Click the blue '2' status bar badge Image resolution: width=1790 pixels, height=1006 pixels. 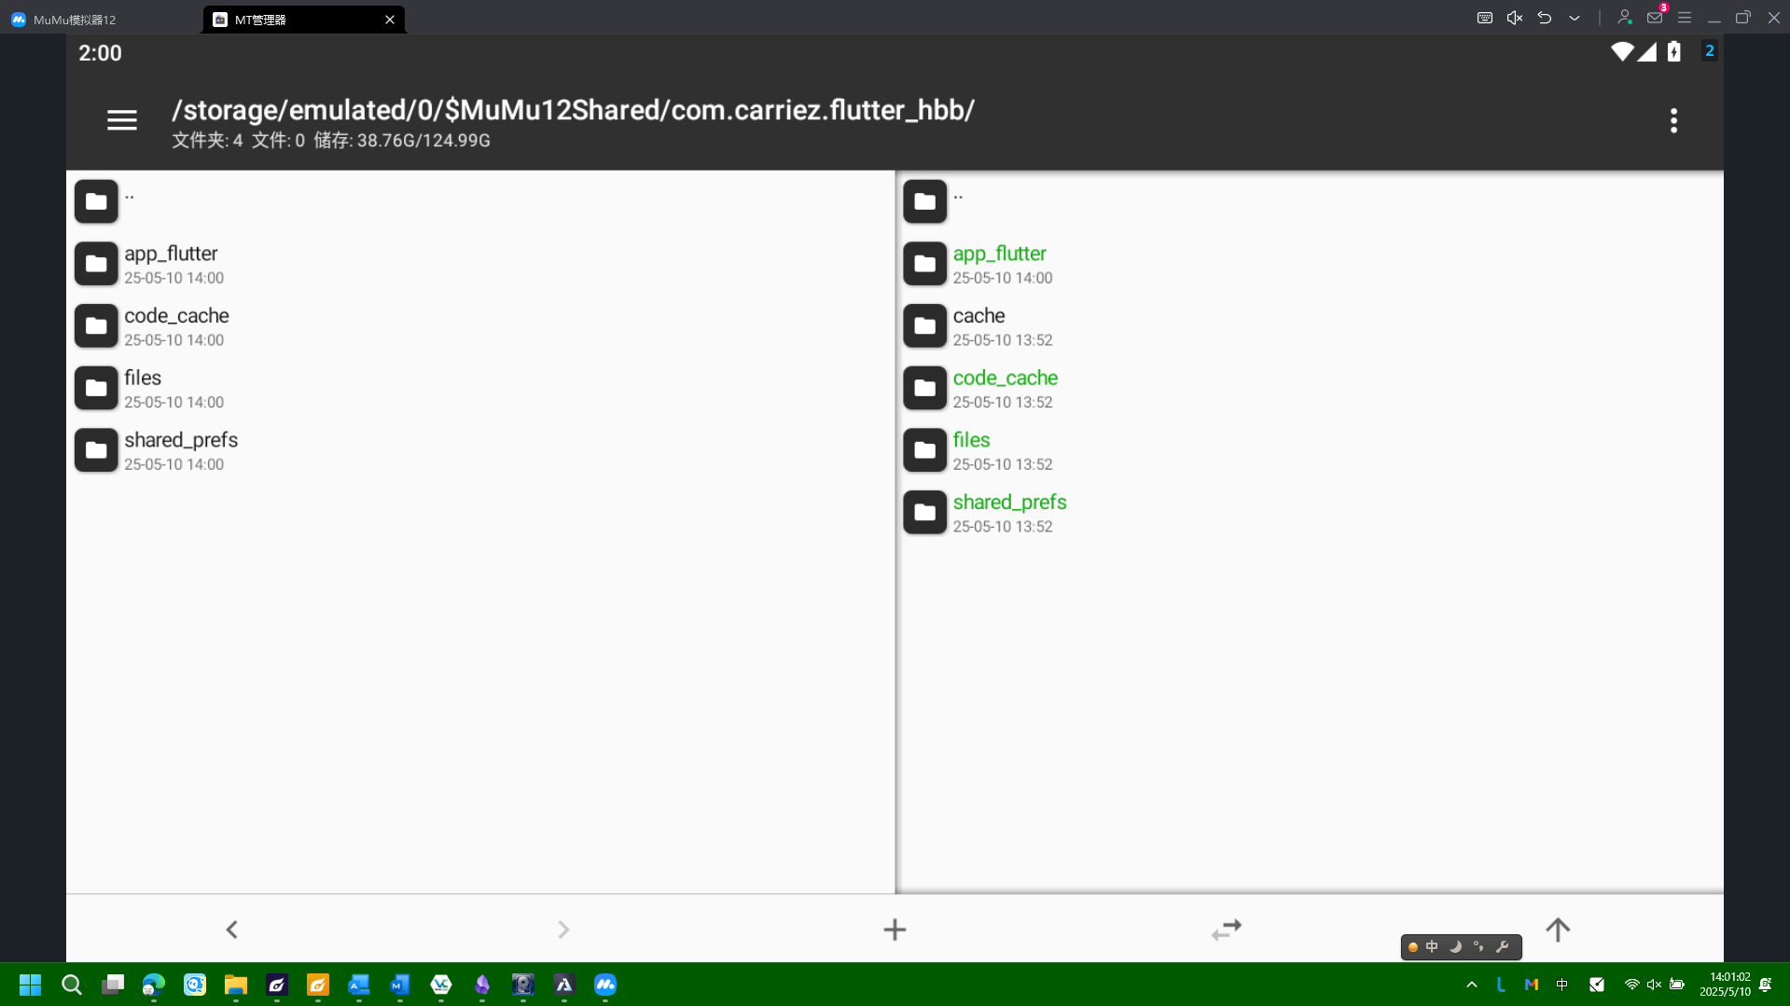point(1709,51)
